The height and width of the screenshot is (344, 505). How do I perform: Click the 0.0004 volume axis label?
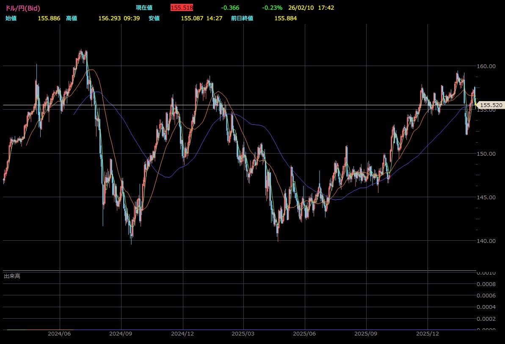(486, 307)
